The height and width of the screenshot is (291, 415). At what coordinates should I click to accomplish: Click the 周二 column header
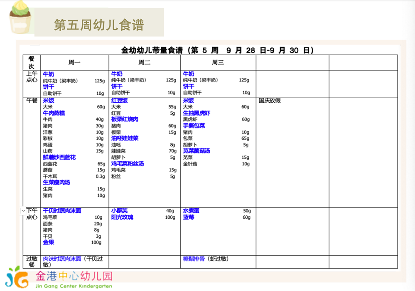tap(144, 62)
